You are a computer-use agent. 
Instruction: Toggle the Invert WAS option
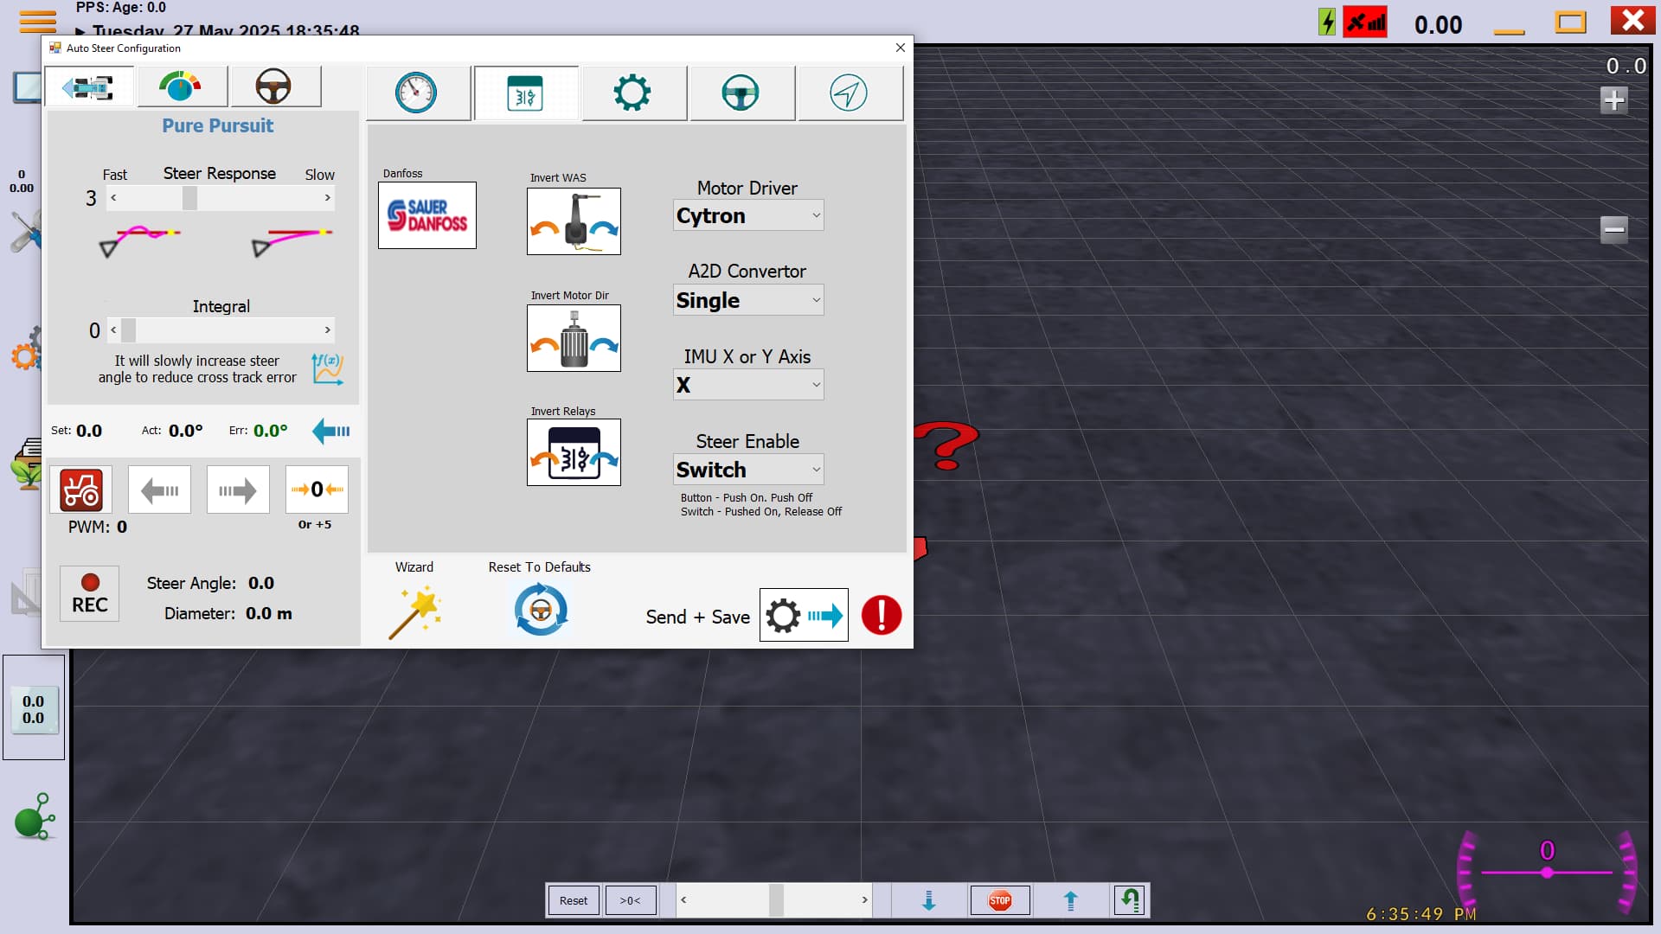[574, 221]
